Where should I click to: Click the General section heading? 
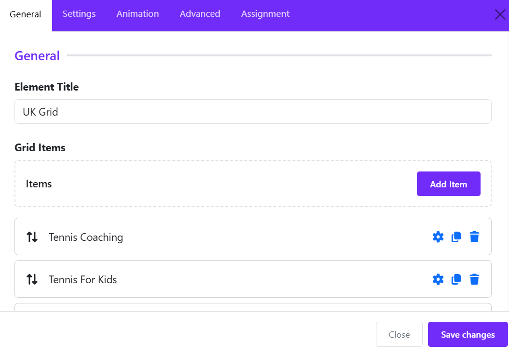(37, 56)
